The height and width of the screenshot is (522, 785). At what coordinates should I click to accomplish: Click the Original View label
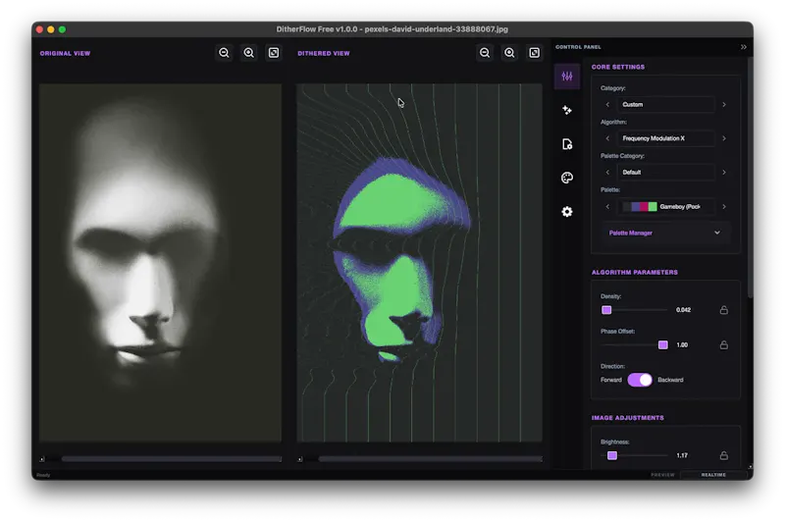click(x=65, y=54)
